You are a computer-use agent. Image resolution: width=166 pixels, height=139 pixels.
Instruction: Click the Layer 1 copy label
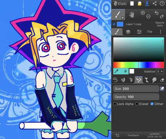133,24
